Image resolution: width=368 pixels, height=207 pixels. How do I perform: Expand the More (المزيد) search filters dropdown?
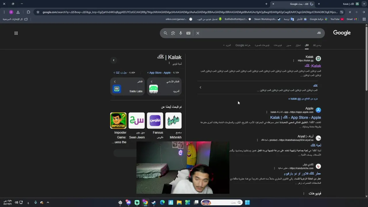tap(227, 45)
